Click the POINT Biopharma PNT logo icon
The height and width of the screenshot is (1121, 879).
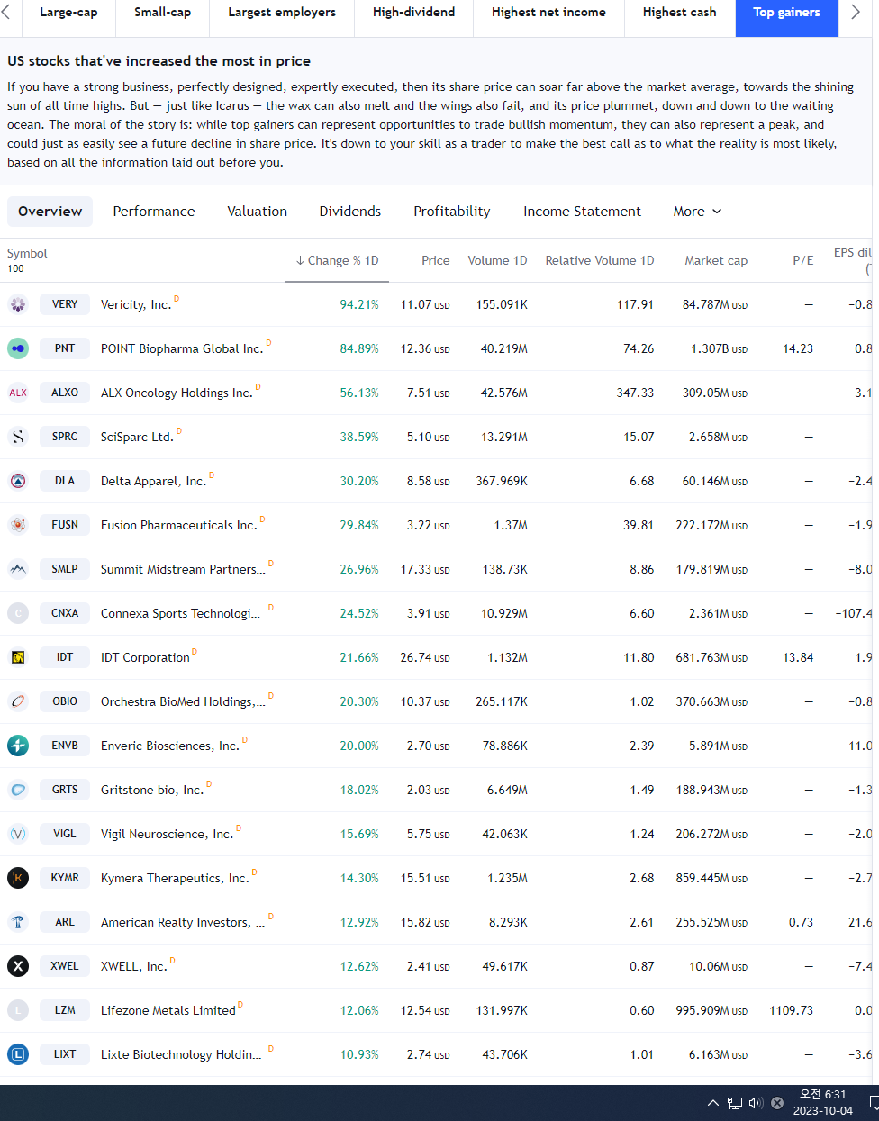[x=18, y=348]
